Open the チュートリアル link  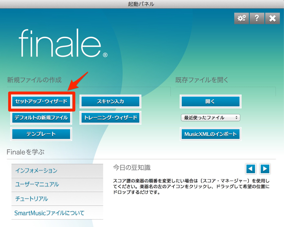pos(57,199)
